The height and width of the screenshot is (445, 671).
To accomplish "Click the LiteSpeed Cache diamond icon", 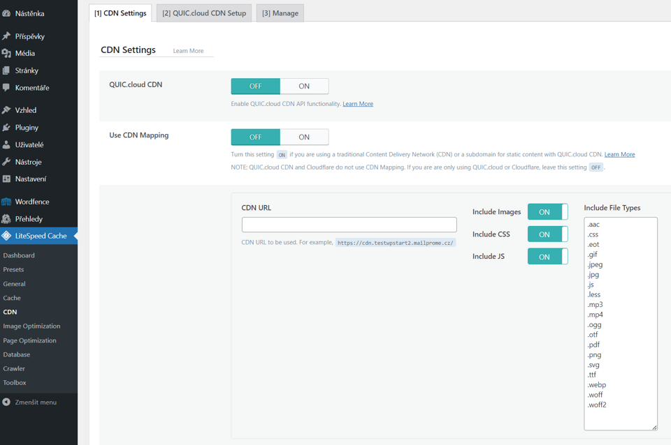I will coord(6,236).
